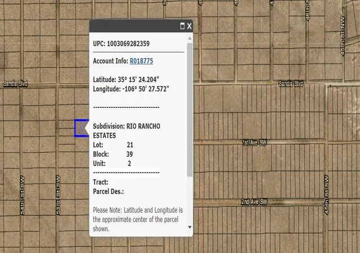Screen dimensions: 360x253
Task: Click the Block value 39
Action: pos(129,154)
